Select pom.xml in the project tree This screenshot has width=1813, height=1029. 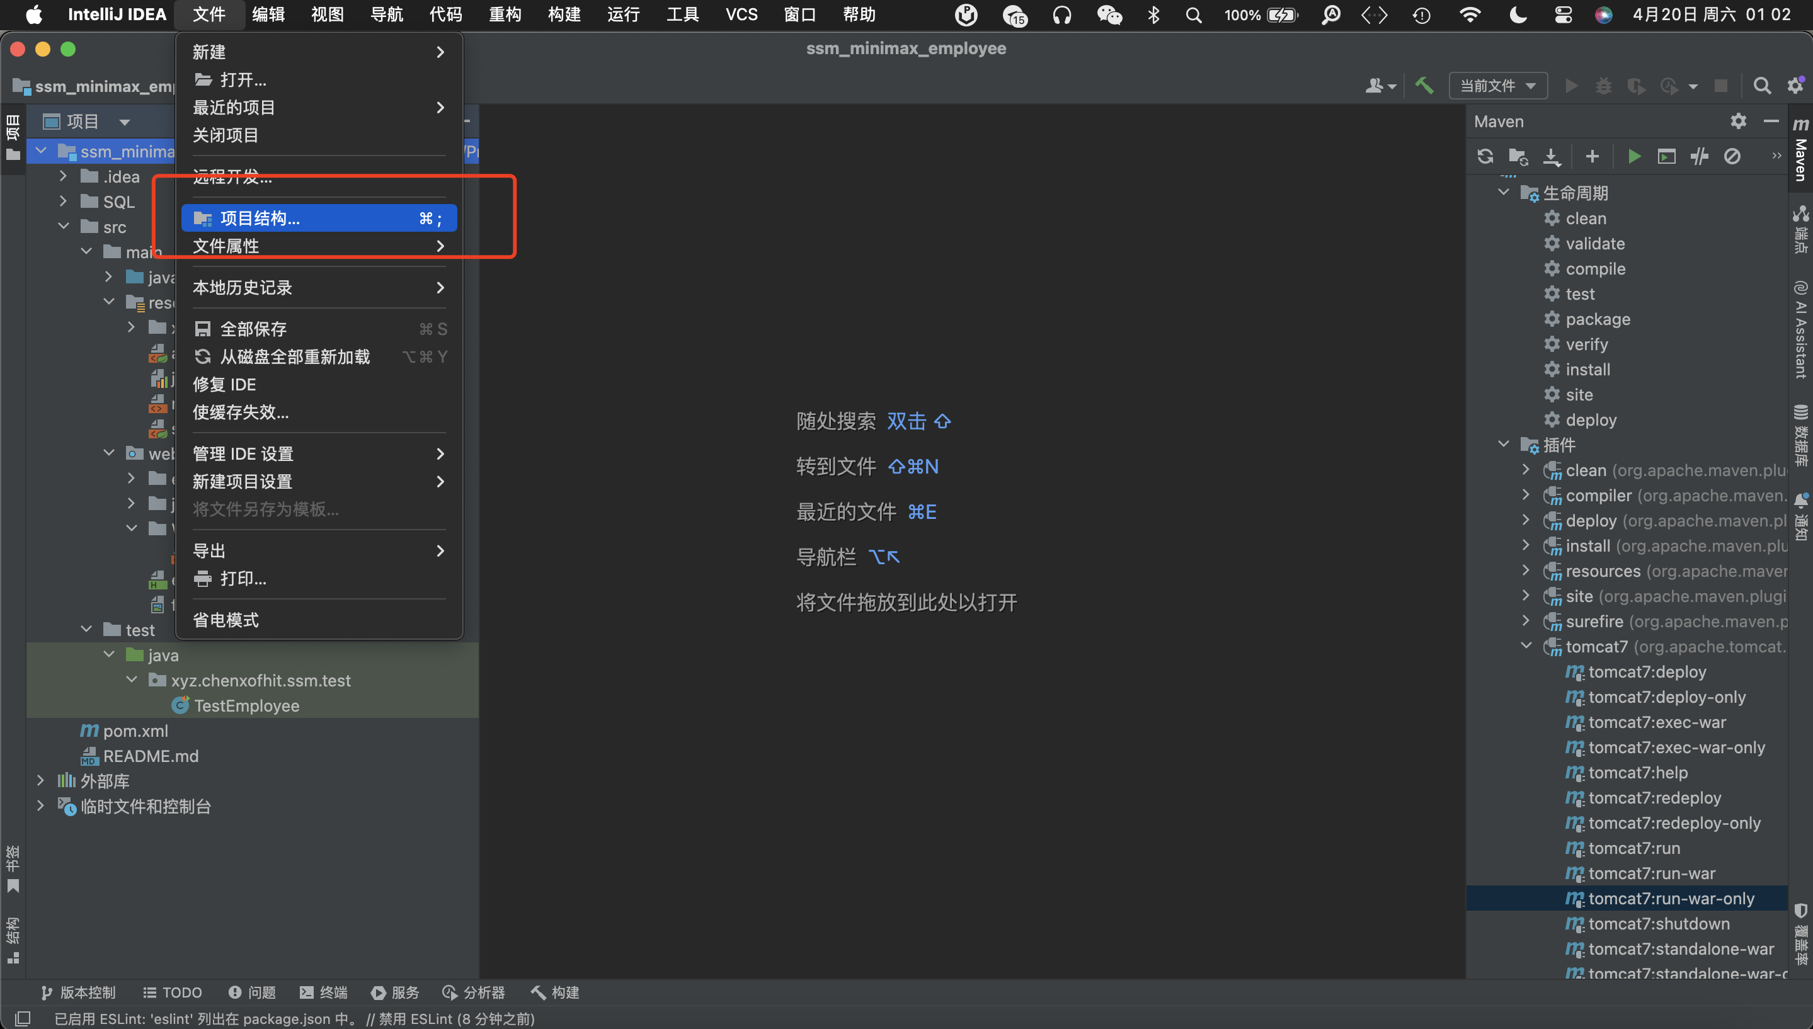pos(135,731)
